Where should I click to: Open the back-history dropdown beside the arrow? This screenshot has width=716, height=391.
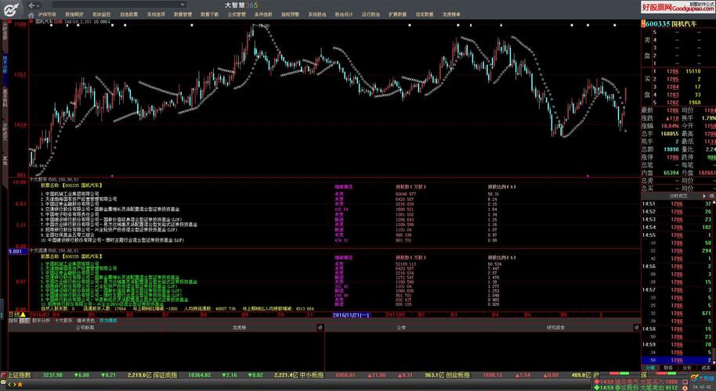[x=38, y=6]
